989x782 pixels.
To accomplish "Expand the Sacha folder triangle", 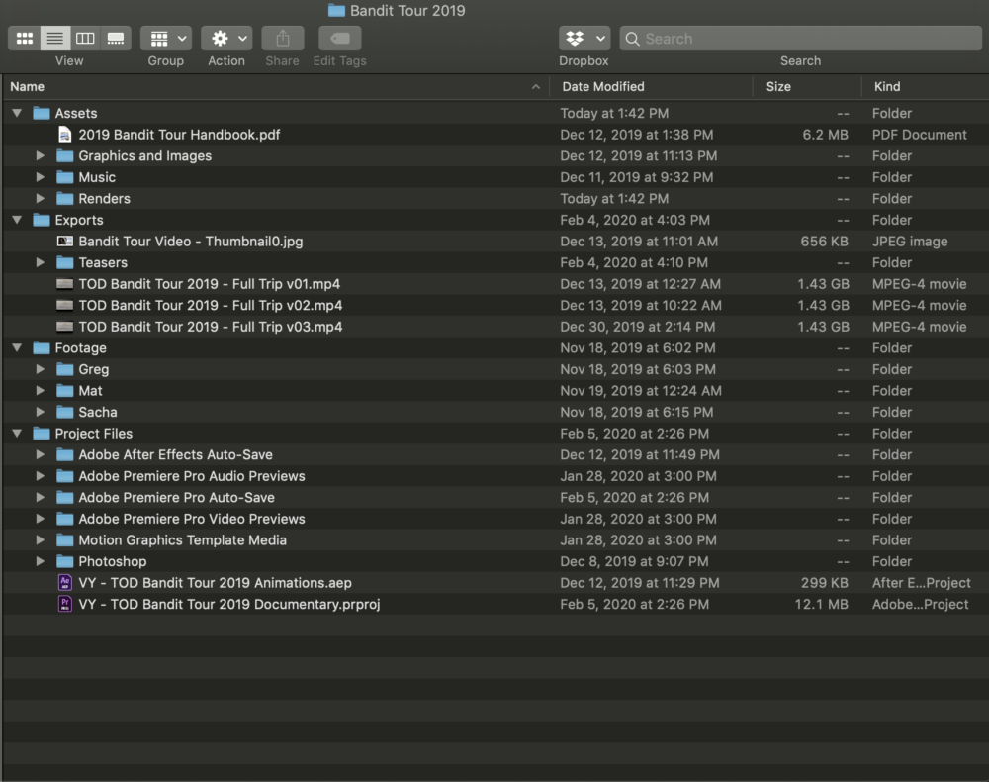I will tap(41, 412).
